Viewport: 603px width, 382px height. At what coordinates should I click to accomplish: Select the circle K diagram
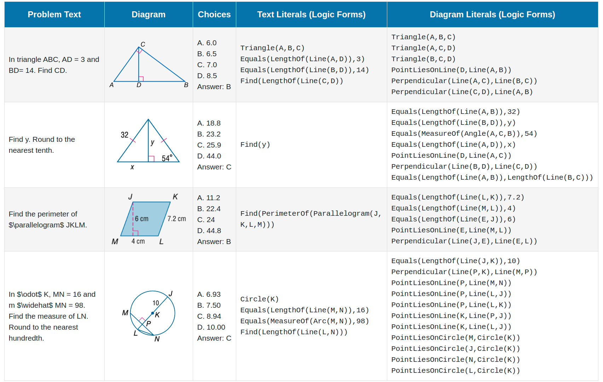click(x=149, y=316)
